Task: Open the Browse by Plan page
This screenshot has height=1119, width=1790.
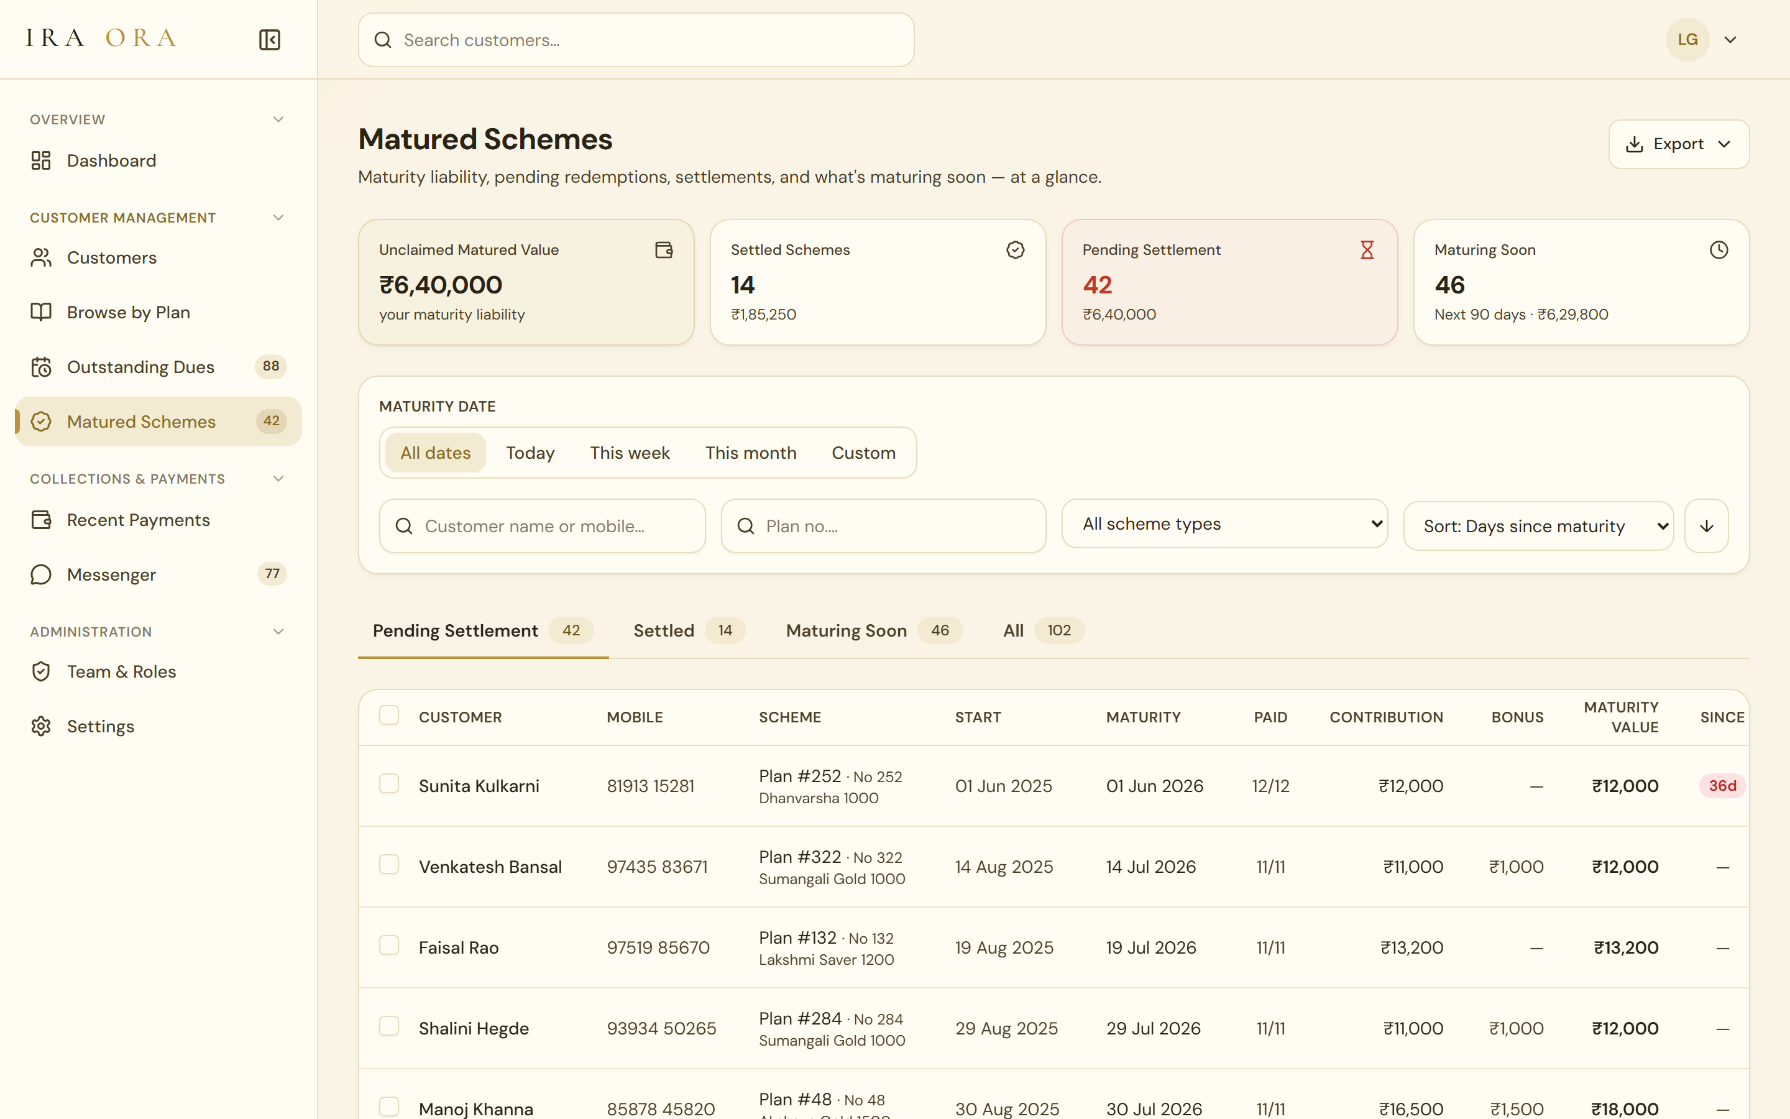Action: [x=158, y=312]
